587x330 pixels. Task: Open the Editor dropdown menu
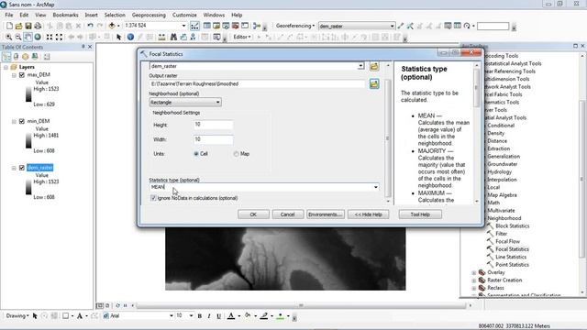pos(242,37)
